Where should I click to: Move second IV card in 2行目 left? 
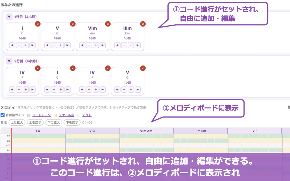pyautogui.click(x=82, y=90)
